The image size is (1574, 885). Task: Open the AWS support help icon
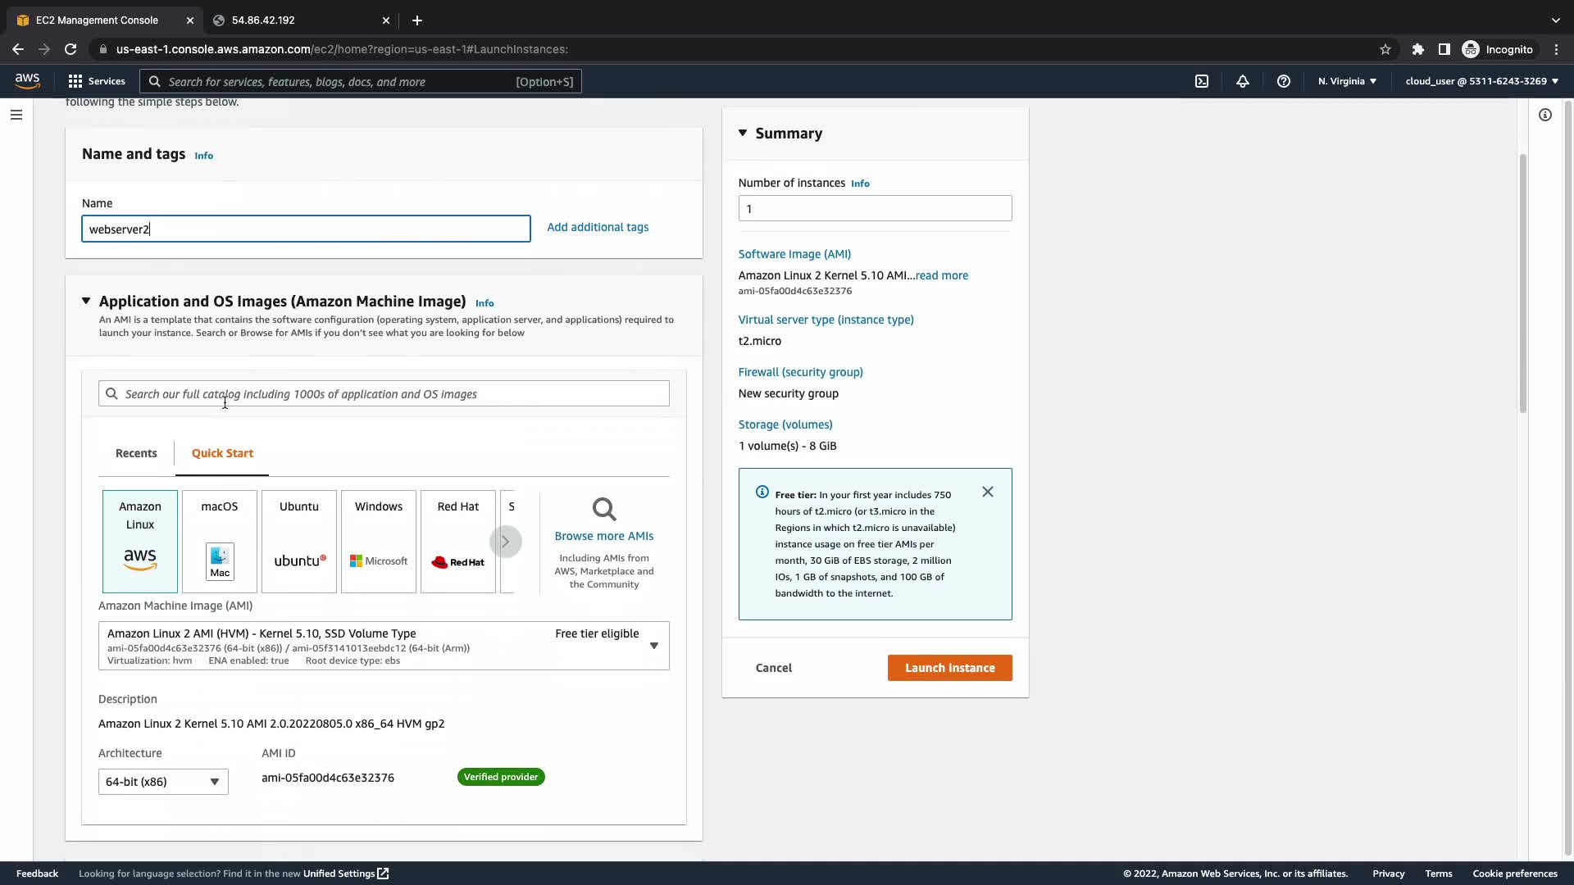click(x=1284, y=81)
